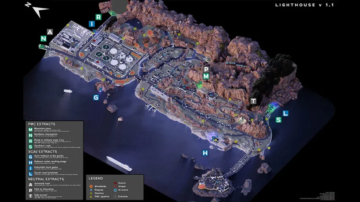Click the gray P marker on the map
This screenshot has height=202, width=360.
tap(206, 69)
